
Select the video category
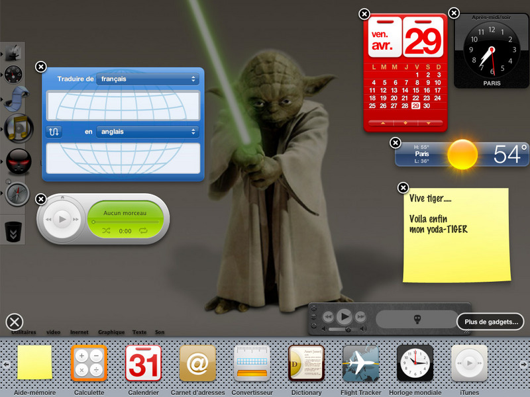(54, 332)
